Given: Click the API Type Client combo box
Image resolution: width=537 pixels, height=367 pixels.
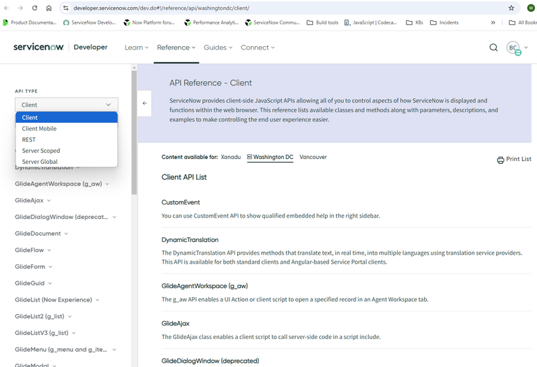Looking at the screenshot, I should point(66,105).
